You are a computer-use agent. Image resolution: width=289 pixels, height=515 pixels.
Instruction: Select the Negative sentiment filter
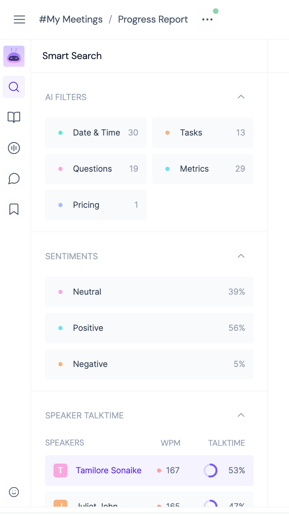pos(149,364)
